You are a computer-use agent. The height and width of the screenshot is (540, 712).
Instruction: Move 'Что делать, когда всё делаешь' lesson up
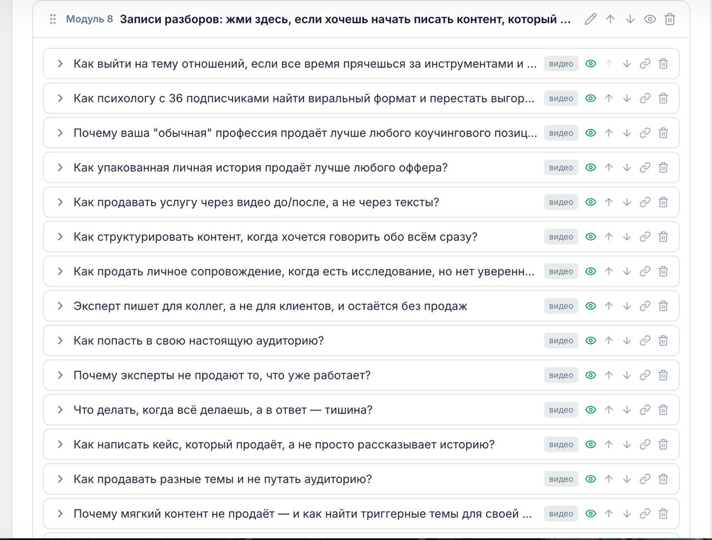tap(609, 410)
